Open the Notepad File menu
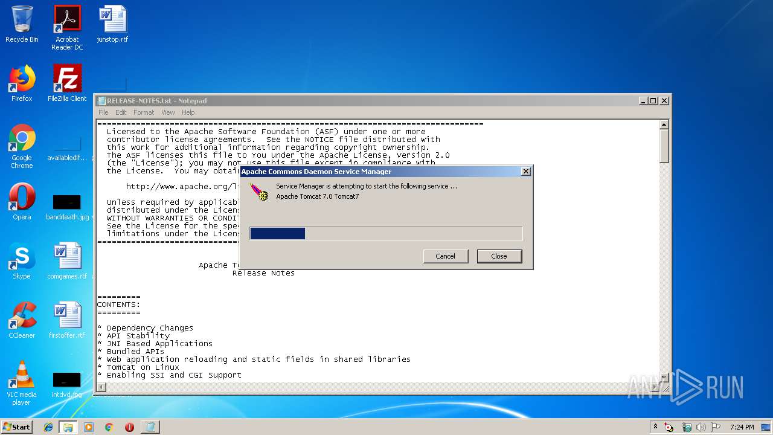This screenshot has height=435, width=773. [x=103, y=112]
